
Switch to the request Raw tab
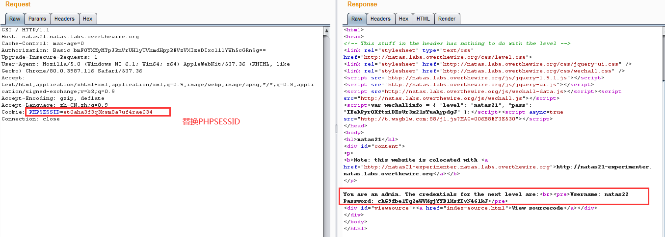(x=14, y=19)
